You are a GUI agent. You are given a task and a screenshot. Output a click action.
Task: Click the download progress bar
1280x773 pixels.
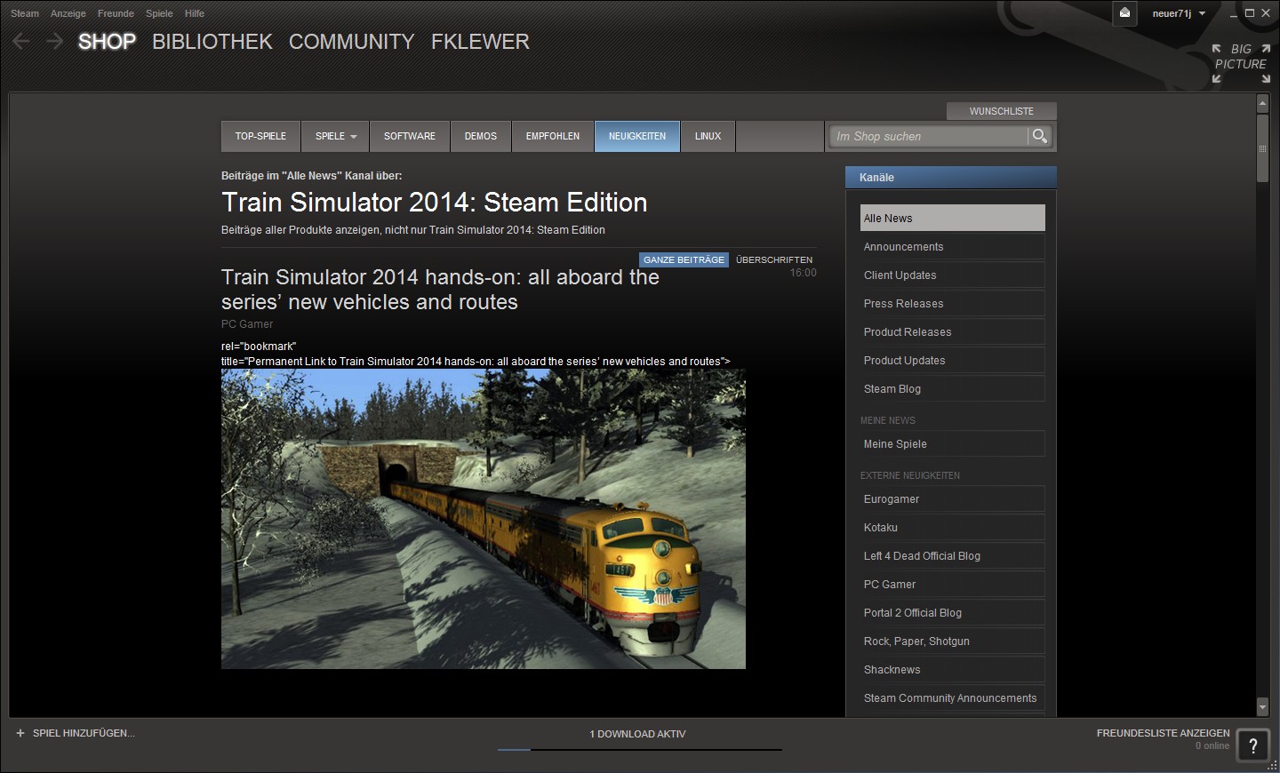click(x=640, y=750)
